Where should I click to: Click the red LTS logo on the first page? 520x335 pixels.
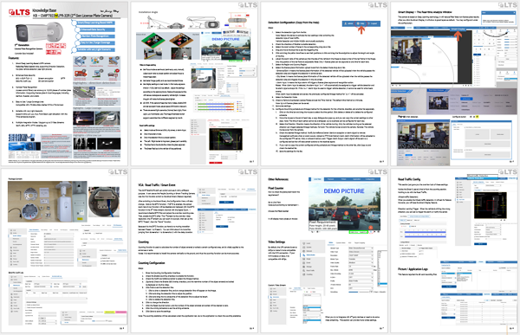[x=19, y=13]
